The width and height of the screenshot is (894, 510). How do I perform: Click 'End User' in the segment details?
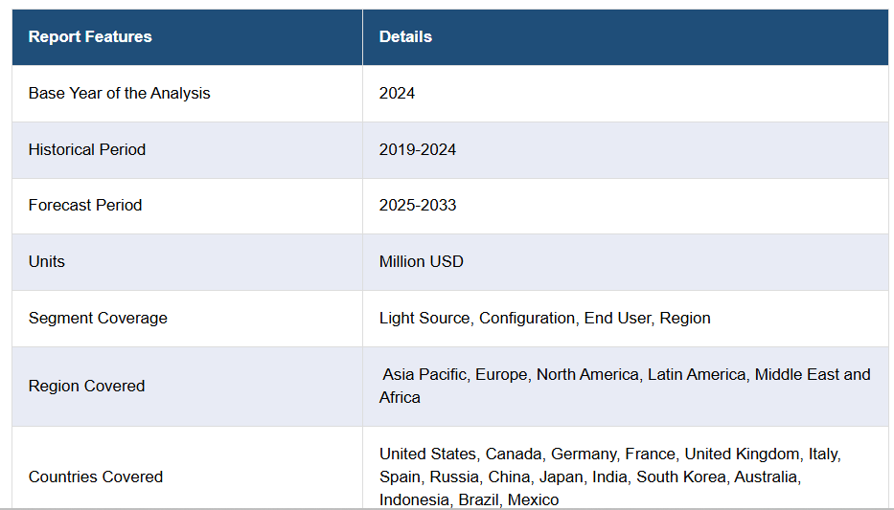[x=617, y=319]
